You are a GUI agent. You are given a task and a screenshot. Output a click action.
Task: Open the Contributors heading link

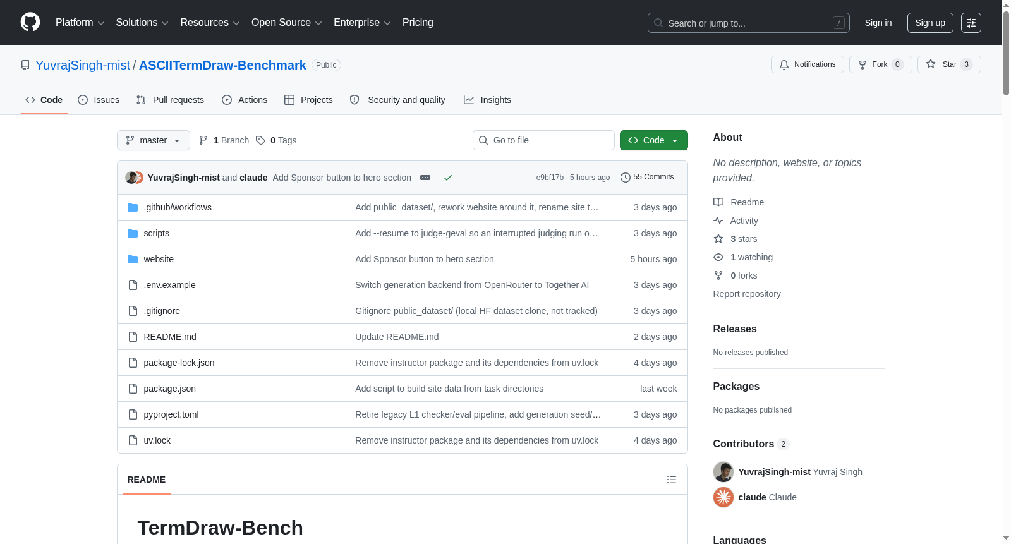(x=751, y=444)
